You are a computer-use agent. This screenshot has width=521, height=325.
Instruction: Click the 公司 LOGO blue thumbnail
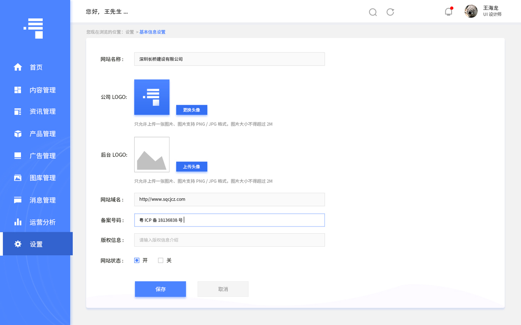pos(152,97)
